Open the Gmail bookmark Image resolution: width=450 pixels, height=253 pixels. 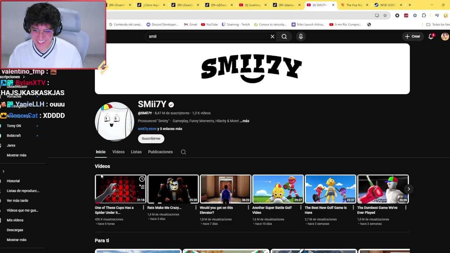191,25
